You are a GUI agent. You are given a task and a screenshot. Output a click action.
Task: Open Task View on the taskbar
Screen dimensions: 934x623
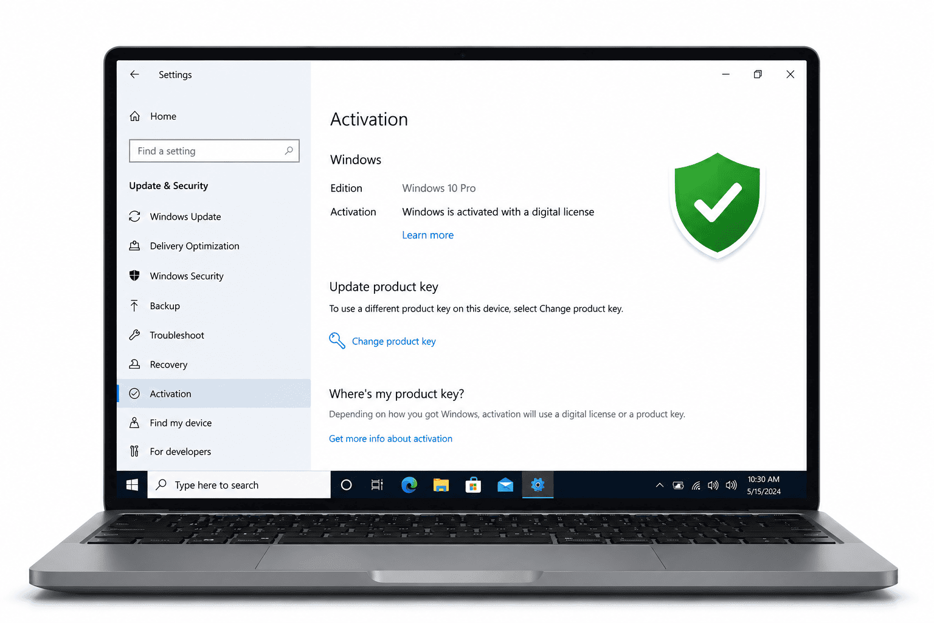377,485
